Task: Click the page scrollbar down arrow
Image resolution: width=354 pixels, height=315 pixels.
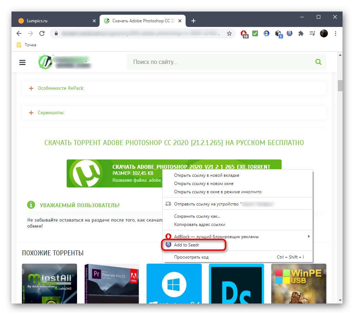Action: click(x=340, y=301)
